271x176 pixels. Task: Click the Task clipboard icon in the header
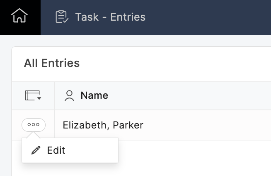pyautogui.click(x=61, y=17)
